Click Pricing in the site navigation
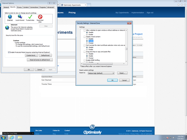This screenshot has width=187, height=140. click(x=72, y=13)
